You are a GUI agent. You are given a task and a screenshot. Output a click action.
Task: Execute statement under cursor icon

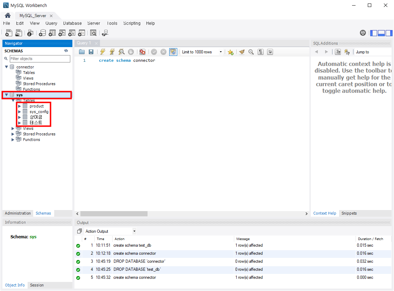click(x=112, y=52)
